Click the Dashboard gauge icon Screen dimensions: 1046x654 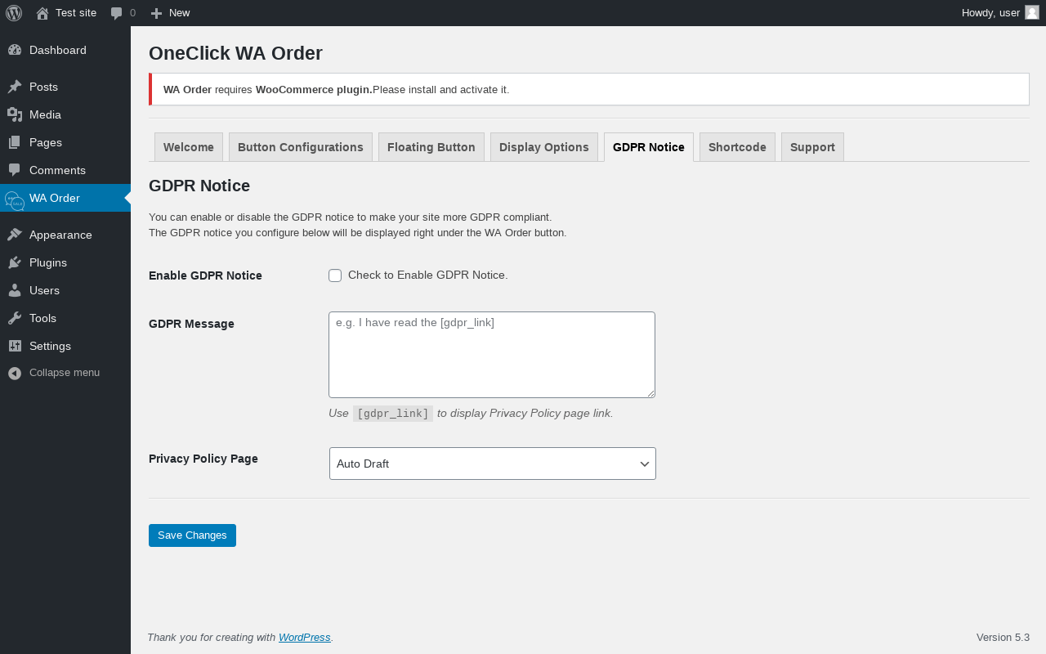[x=15, y=50]
